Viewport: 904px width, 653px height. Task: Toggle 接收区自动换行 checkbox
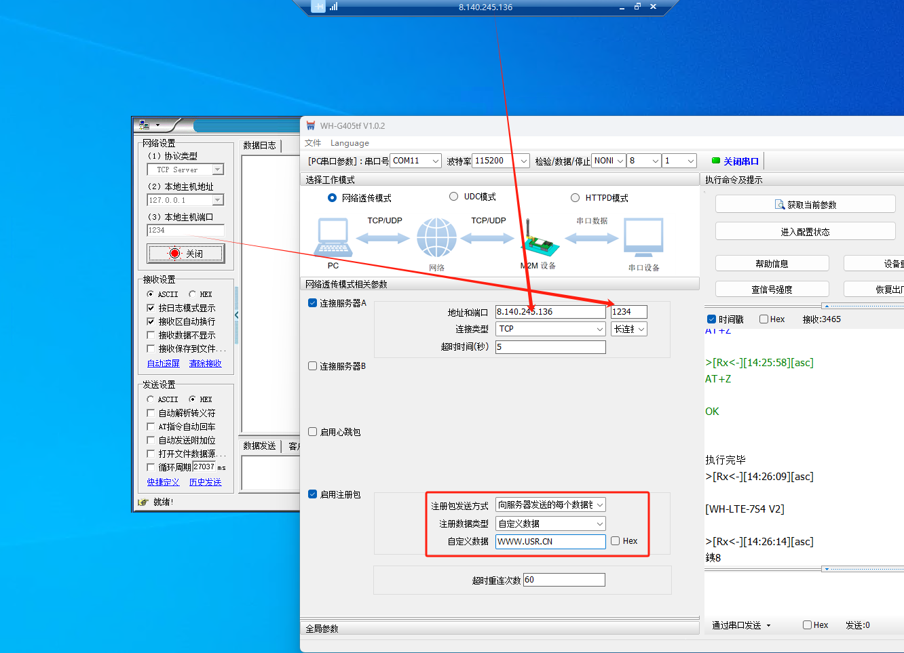[x=151, y=321]
